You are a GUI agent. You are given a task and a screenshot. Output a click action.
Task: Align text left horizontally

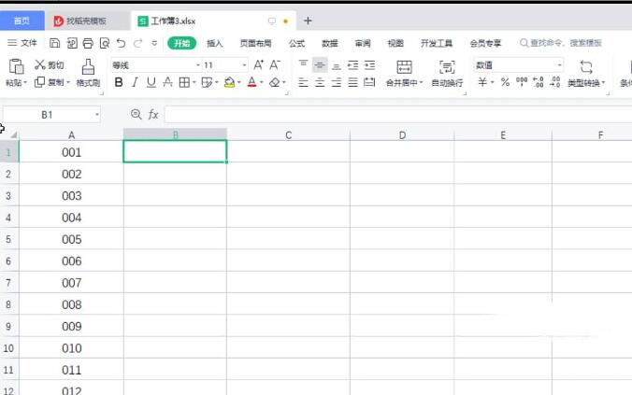click(304, 82)
